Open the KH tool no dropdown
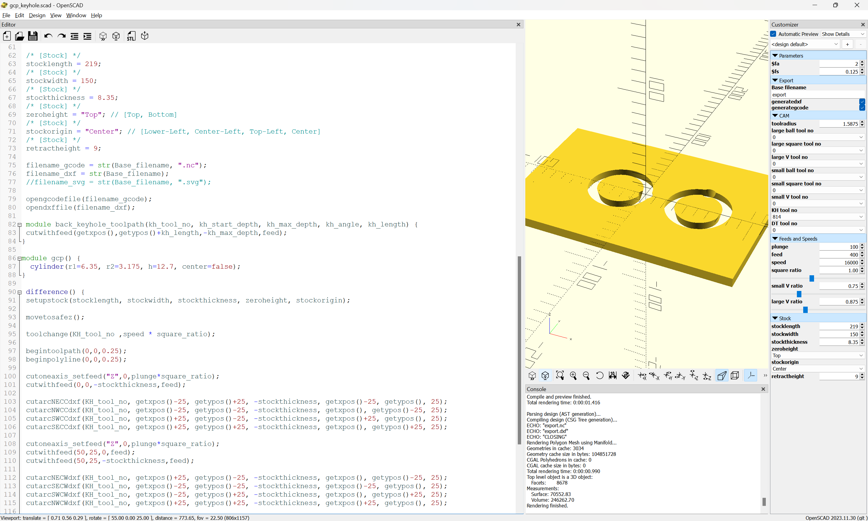Viewport: 868px width, 521px height. 817,216
